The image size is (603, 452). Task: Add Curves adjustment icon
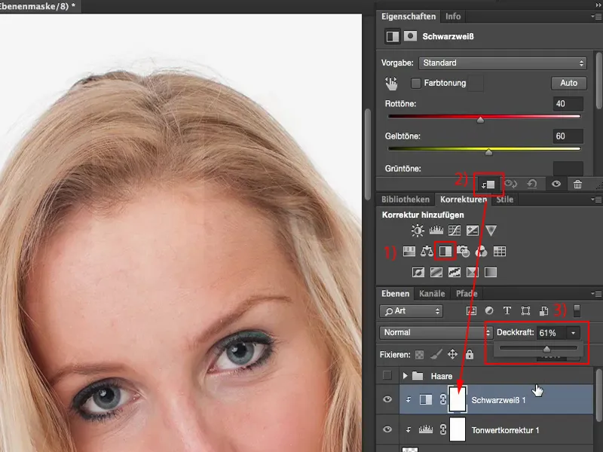pyautogui.click(x=455, y=231)
